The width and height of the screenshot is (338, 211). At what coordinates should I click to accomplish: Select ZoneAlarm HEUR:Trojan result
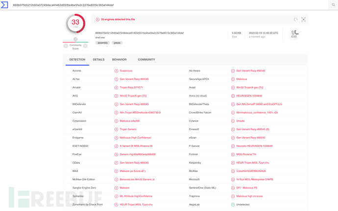136,205
